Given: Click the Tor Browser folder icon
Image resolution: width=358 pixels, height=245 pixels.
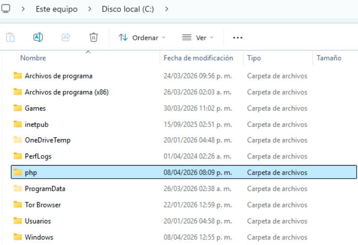Looking at the screenshot, I should pyautogui.click(x=18, y=205).
